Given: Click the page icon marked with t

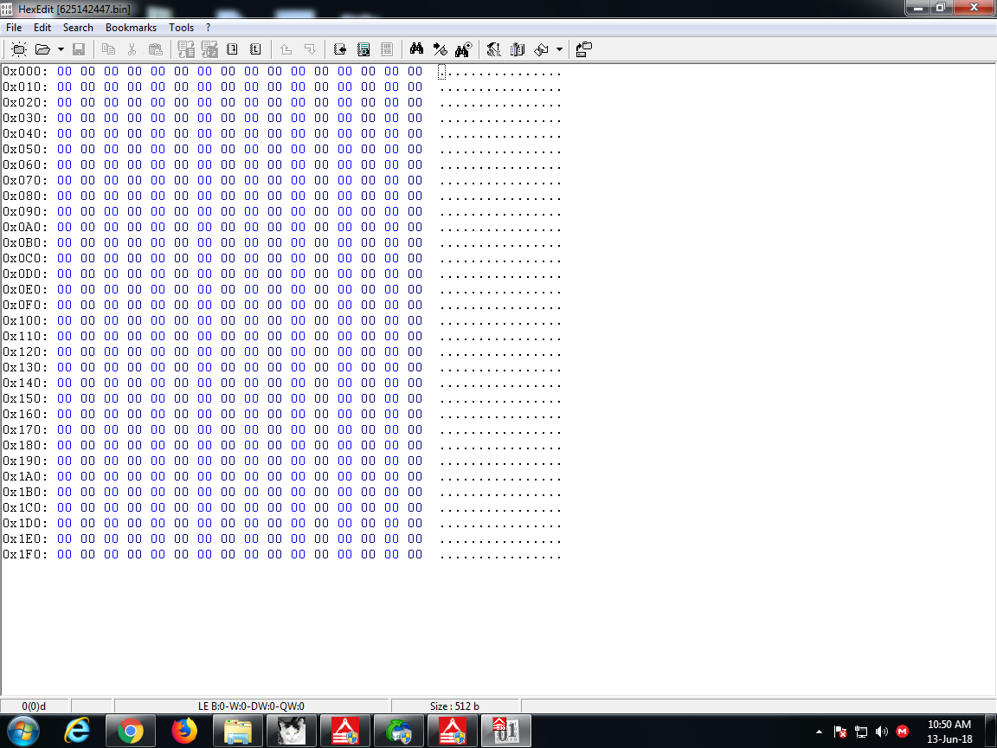Looking at the screenshot, I should [255, 49].
